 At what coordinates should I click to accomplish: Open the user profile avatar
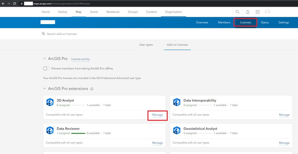coord(268,12)
